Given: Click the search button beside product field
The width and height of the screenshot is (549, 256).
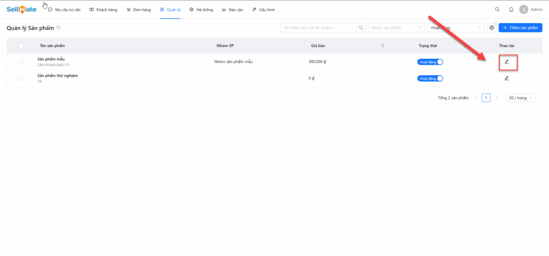Looking at the screenshot, I should coord(361,28).
